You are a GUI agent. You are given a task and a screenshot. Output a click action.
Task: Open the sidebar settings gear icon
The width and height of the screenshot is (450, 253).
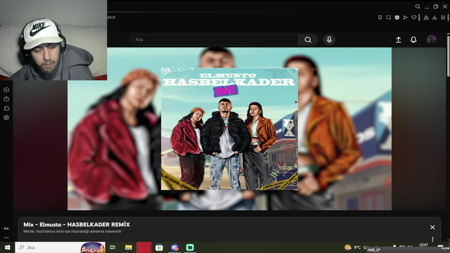click(x=6, y=117)
